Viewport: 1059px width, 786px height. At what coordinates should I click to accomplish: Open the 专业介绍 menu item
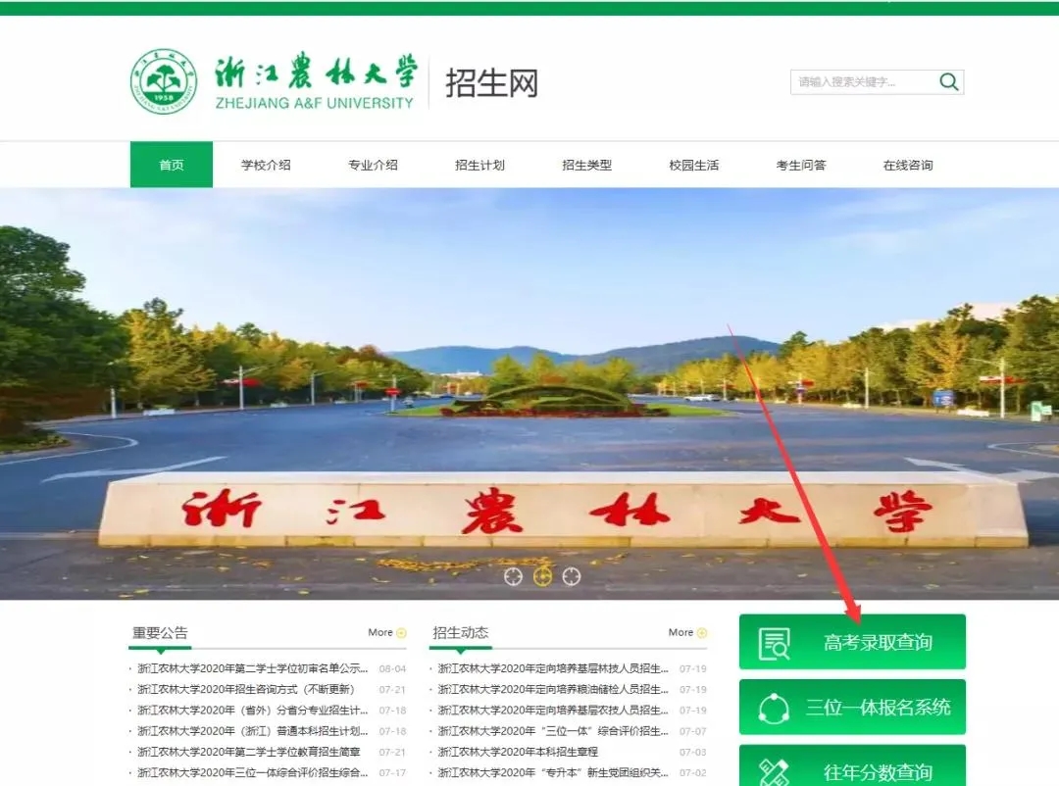(x=373, y=165)
